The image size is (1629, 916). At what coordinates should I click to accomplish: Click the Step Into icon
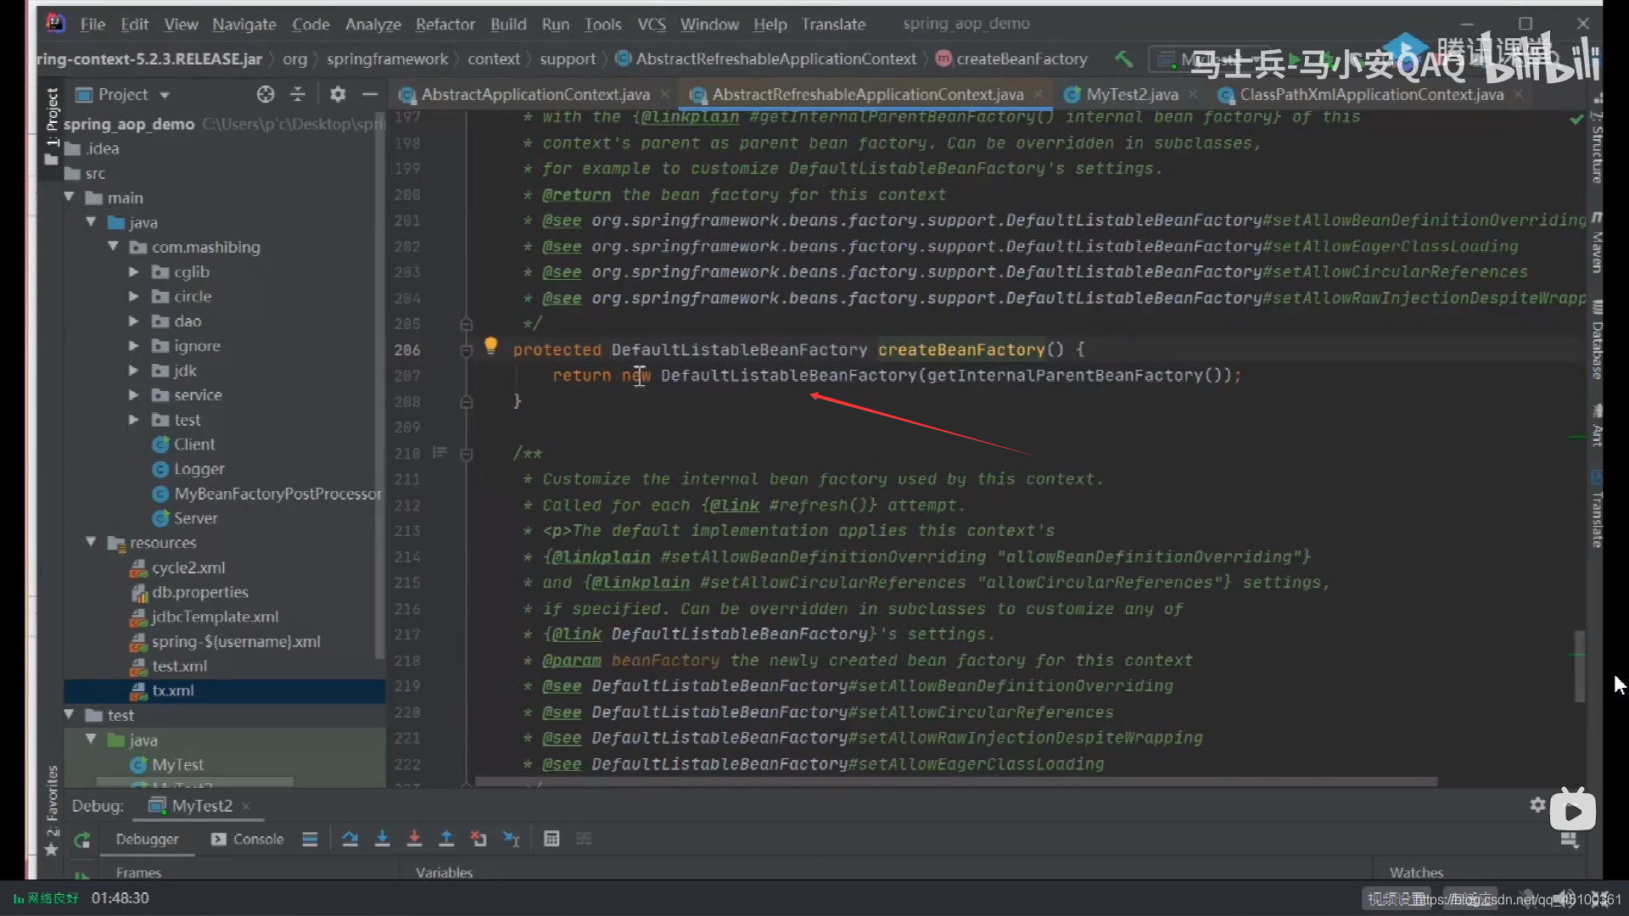pyautogui.click(x=383, y=839)
